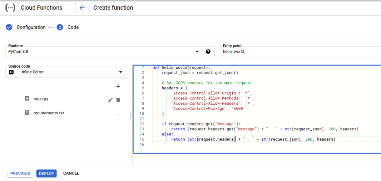The height and width of the screenshot is (181, 381).
Task: Click the Configuration step checkmark icon
Action: click(9, 27)
